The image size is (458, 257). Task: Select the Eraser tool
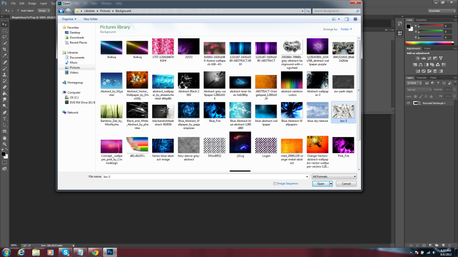pos(4,87)
